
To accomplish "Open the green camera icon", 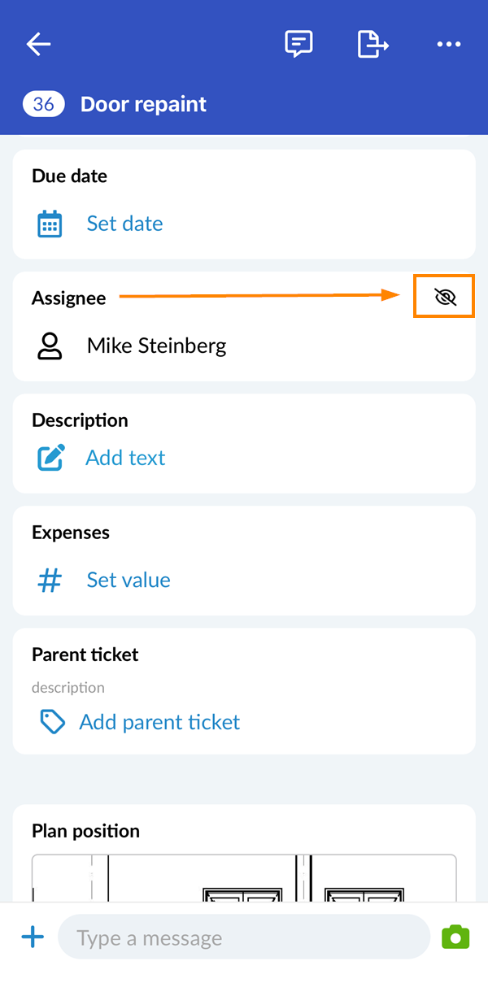I will click(x=455, y=937).
